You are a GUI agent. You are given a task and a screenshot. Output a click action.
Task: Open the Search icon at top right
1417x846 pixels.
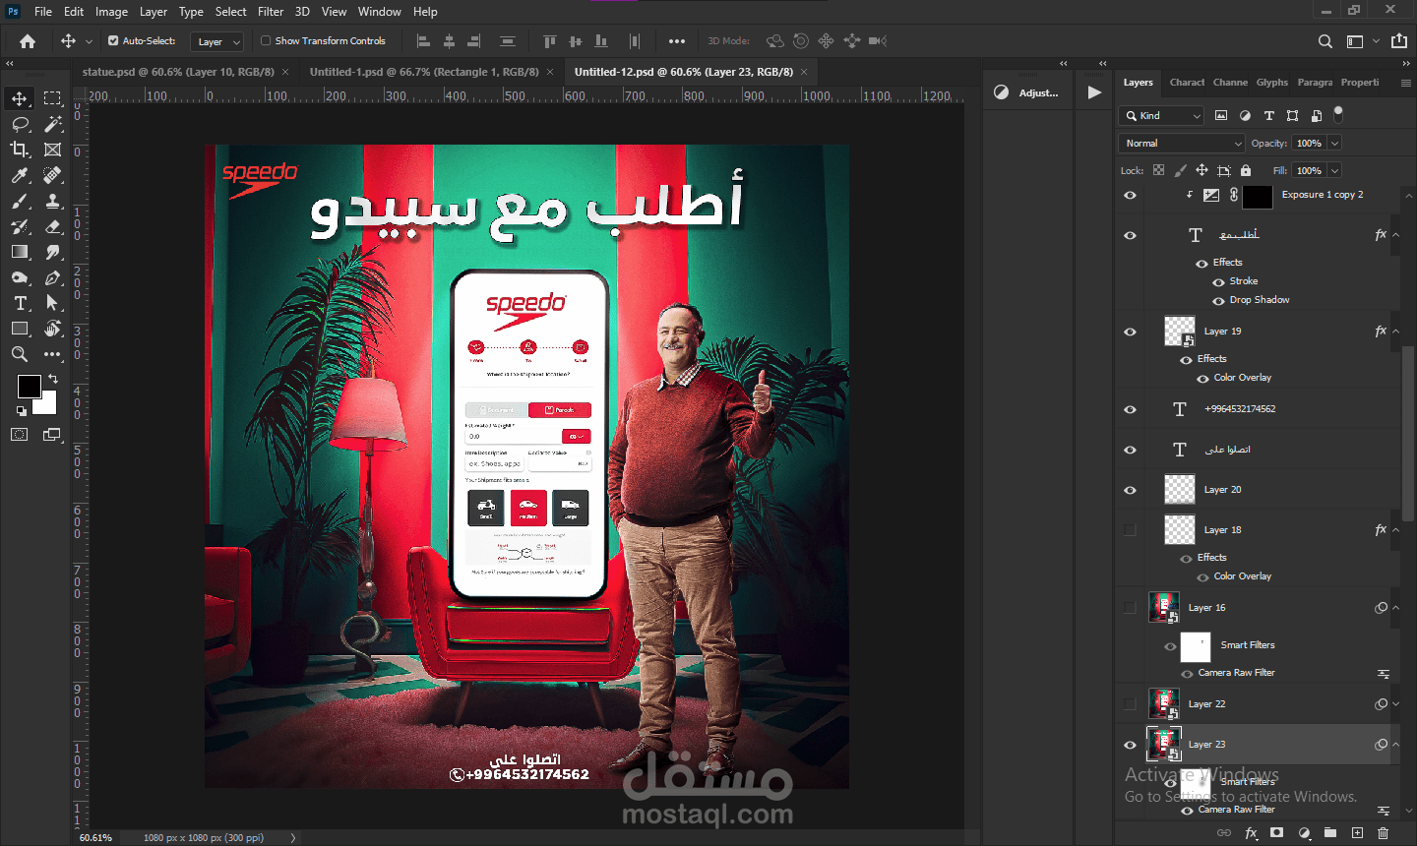tap(1325, 41)
